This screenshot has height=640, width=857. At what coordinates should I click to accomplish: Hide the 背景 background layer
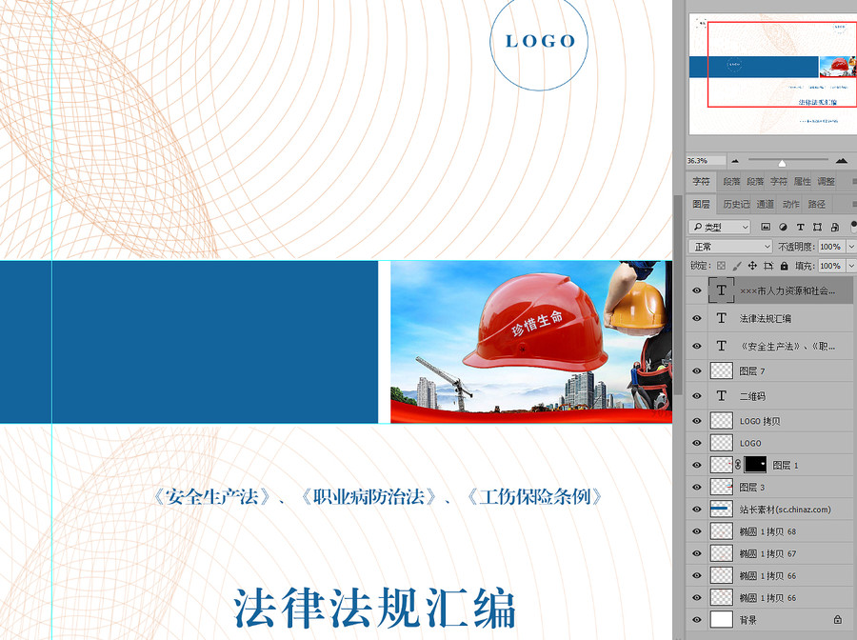tap(697, 620)
